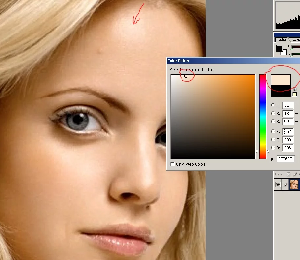Click the hex field showing FCE6CE
This screenshot has width=300, height=260.
pyautogui.click(x=286, y=159)
